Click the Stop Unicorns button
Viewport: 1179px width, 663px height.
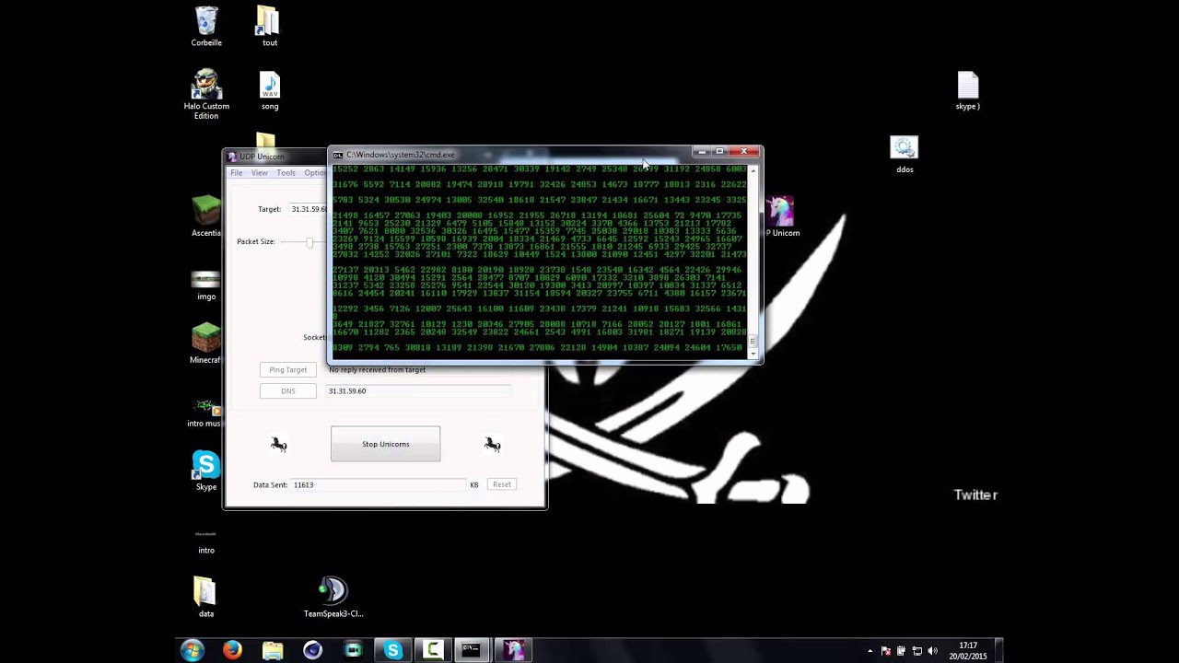point(385,444)
